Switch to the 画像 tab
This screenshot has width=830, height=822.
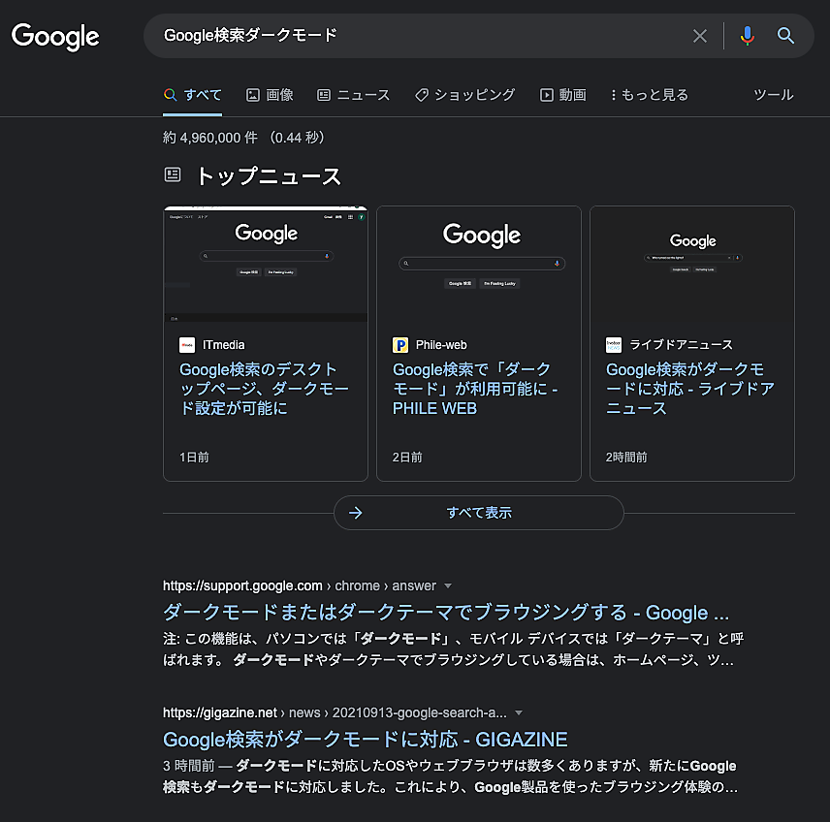coord(270,95)
